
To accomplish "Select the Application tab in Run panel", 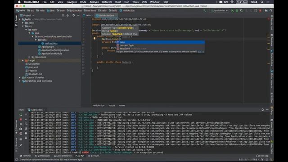I will (36, 110).
